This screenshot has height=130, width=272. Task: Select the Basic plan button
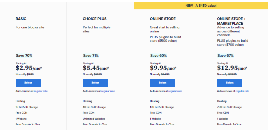(28, 83)
